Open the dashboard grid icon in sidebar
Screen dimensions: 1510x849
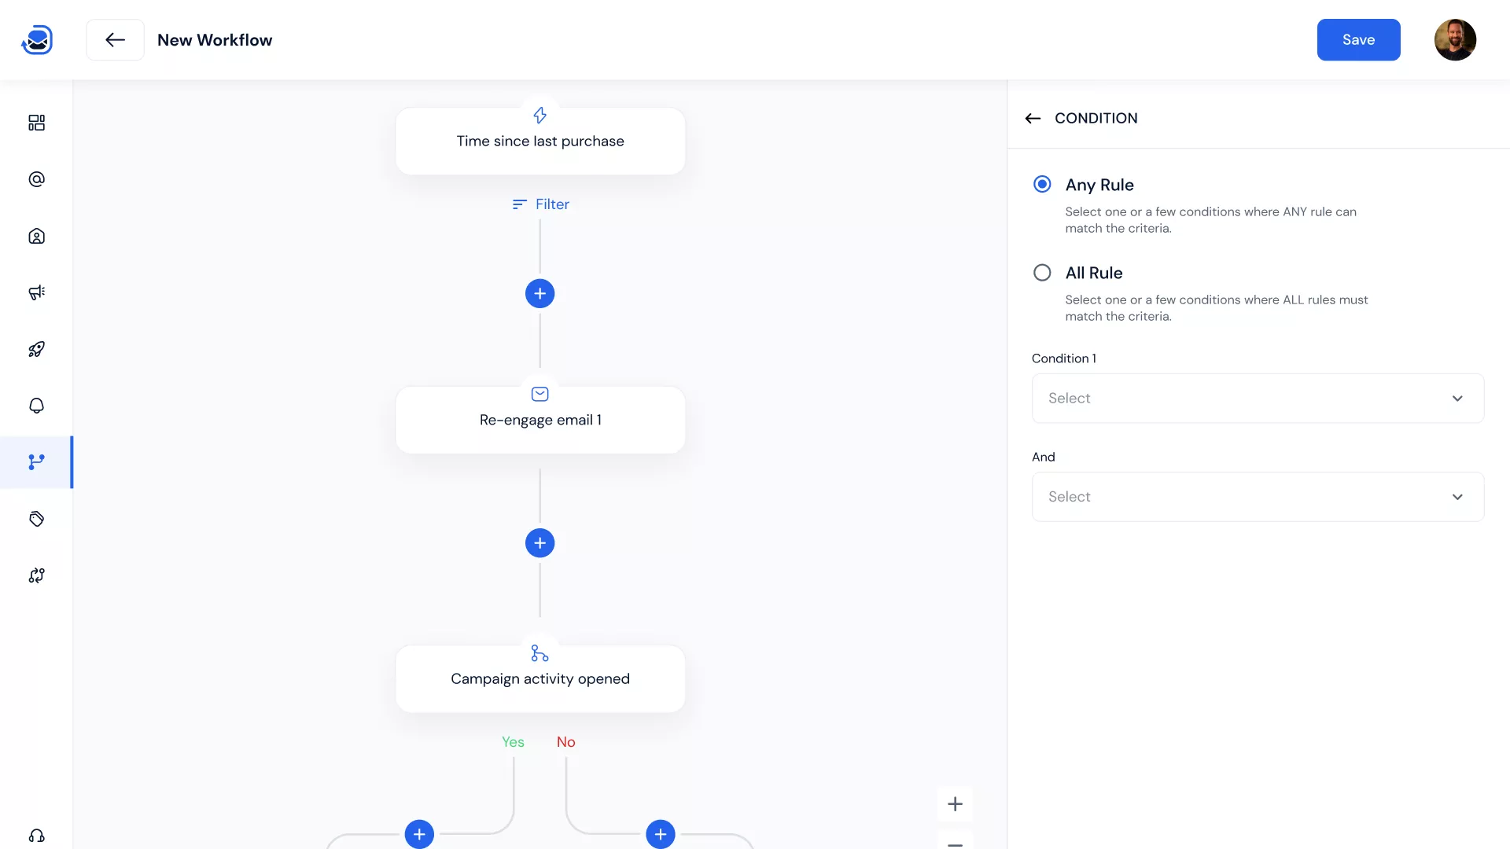pyautogui.click(x=36, y=123)
